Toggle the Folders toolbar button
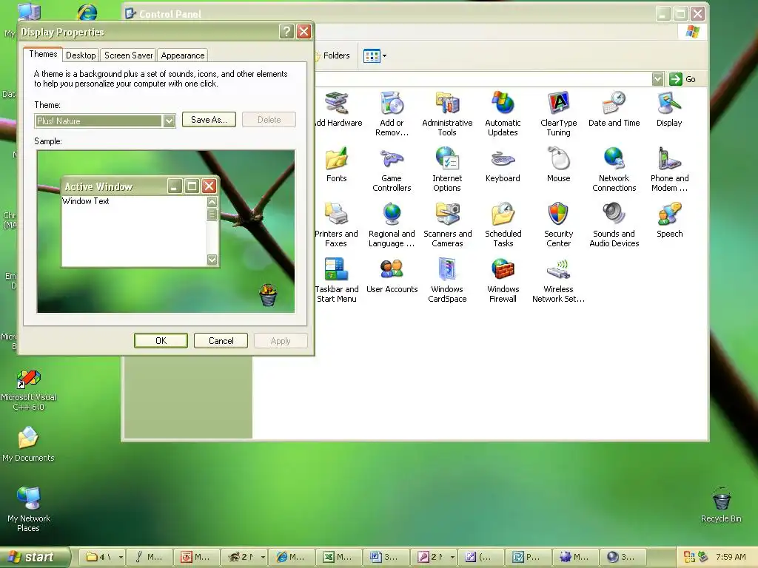The width and height of the screenshot is (758, 568). [332, 56]
